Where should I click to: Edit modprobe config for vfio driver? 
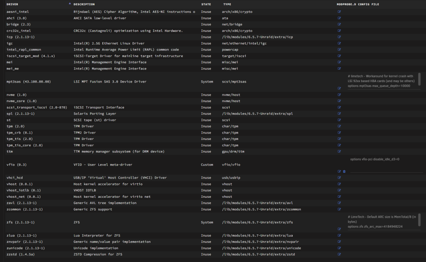tap(339, 171)
